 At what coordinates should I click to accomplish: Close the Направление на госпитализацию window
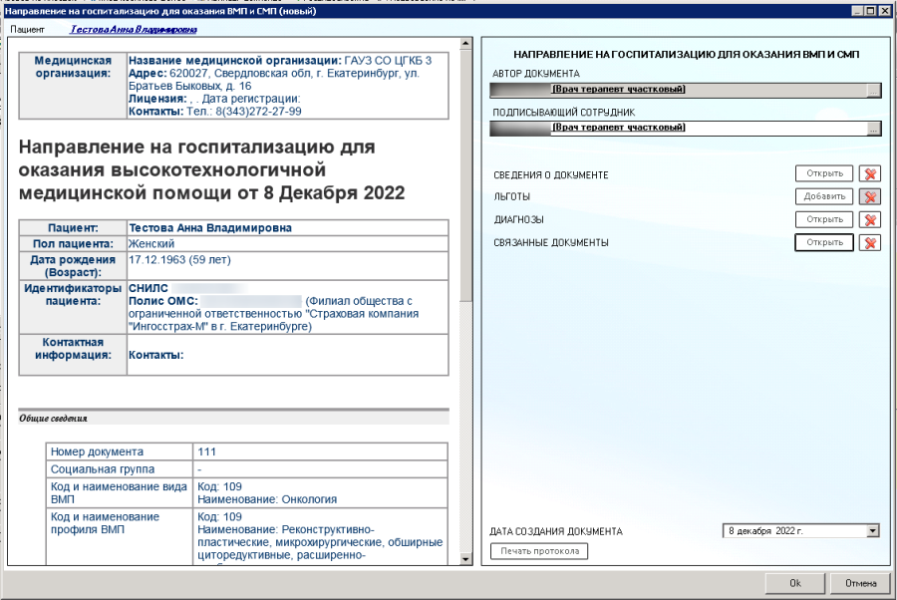886,11
